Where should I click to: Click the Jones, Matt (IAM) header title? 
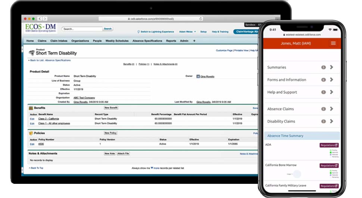tap(296, 43)
